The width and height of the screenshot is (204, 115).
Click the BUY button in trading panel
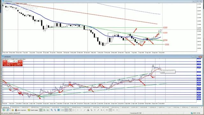click(20, 61)
